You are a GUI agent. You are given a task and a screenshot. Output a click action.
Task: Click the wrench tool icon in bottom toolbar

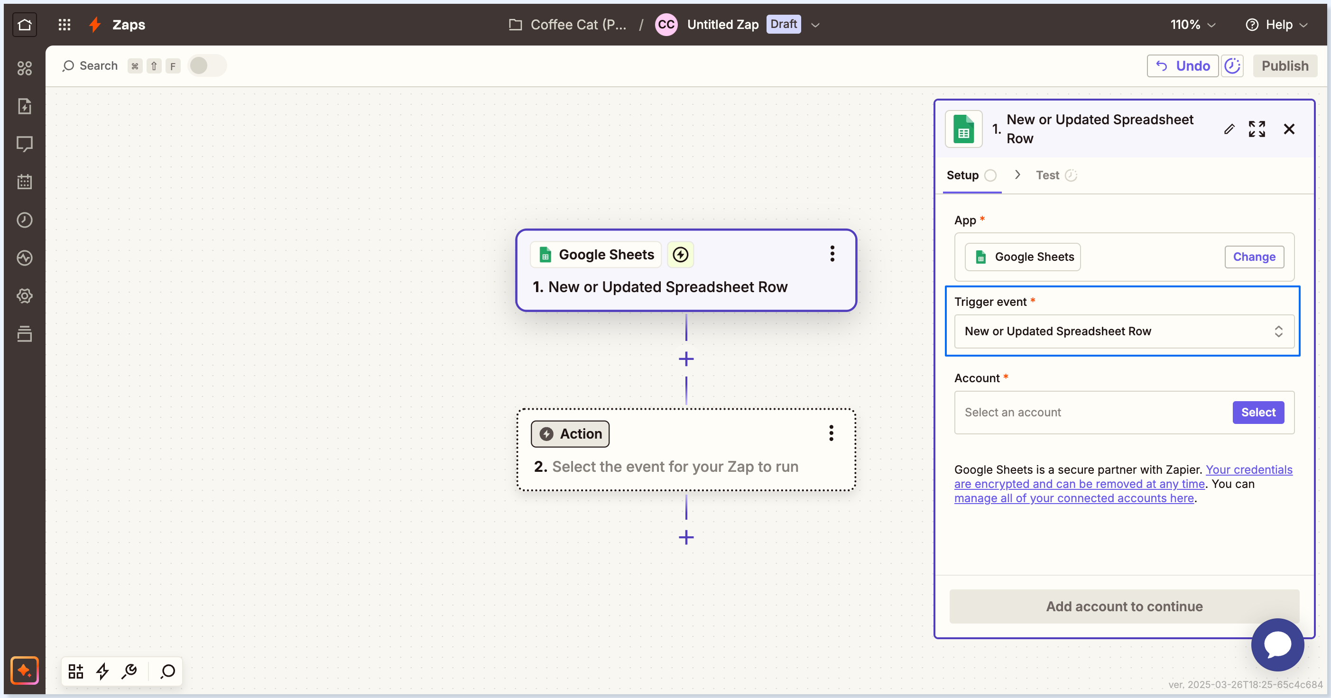click(129, 671)
